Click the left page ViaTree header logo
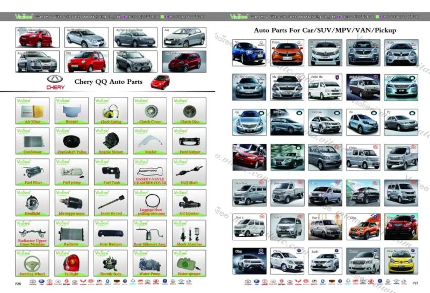 pos(24,17)
